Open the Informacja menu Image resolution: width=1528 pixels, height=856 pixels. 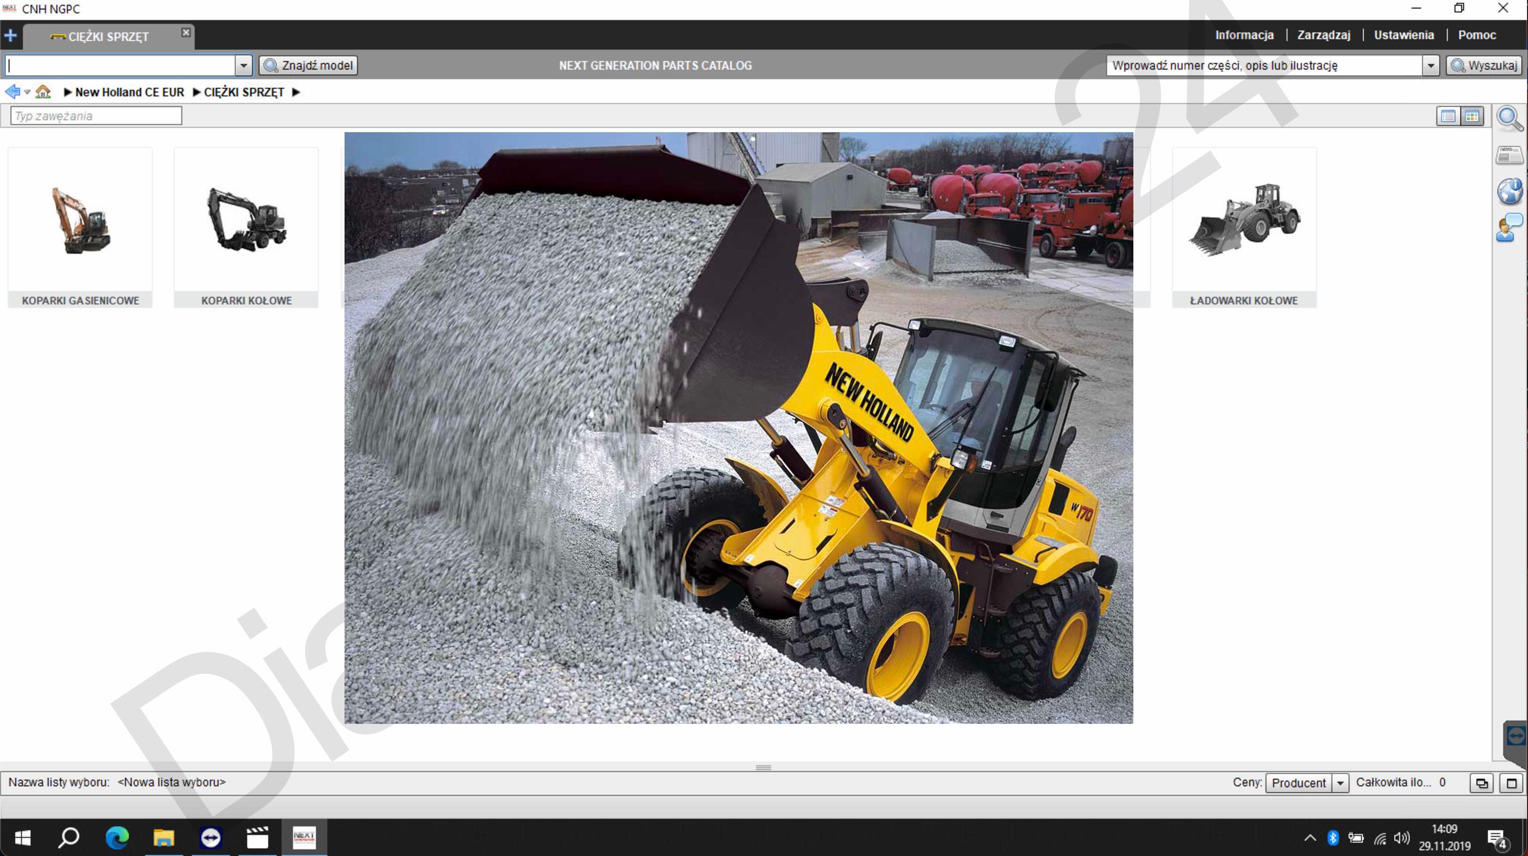pos(1244,35)
